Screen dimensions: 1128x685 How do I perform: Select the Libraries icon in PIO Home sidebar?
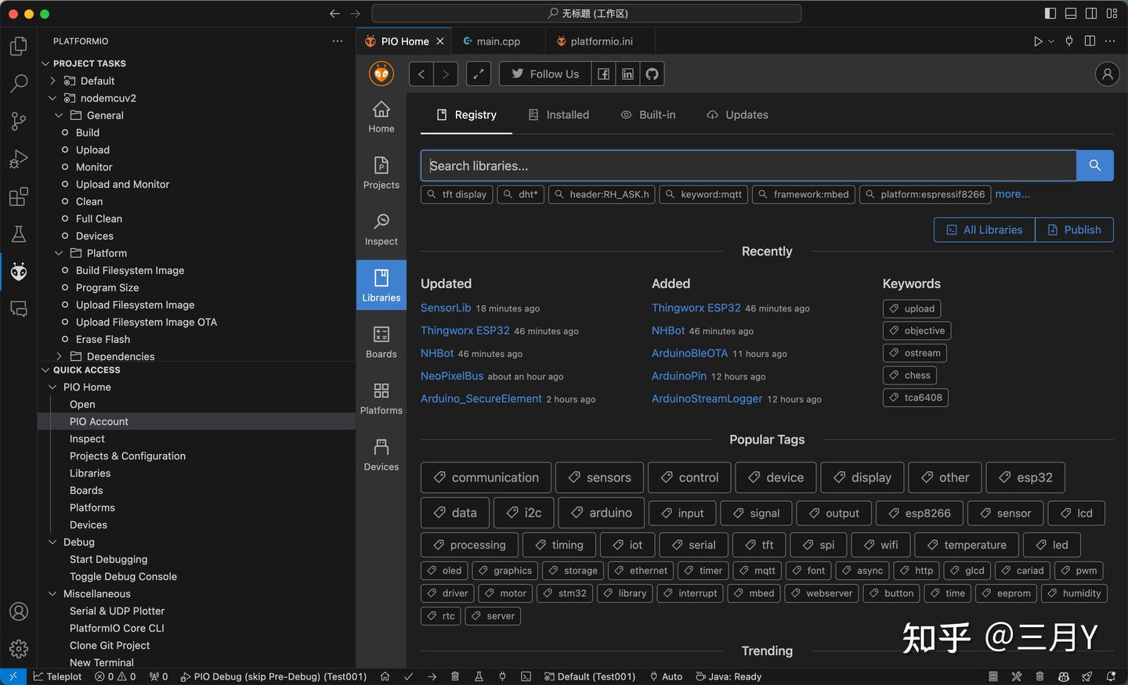(x=381, y=284)
